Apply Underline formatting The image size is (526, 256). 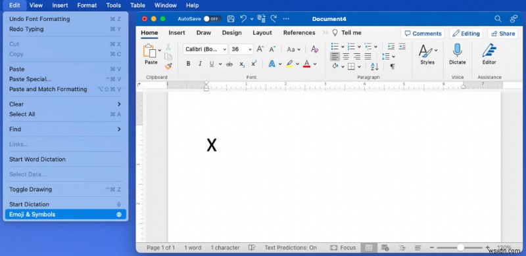pyautogui.click(x=212, y=64)
